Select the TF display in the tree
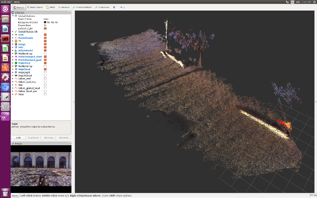The image size is (317, 198). pos(19,41)
